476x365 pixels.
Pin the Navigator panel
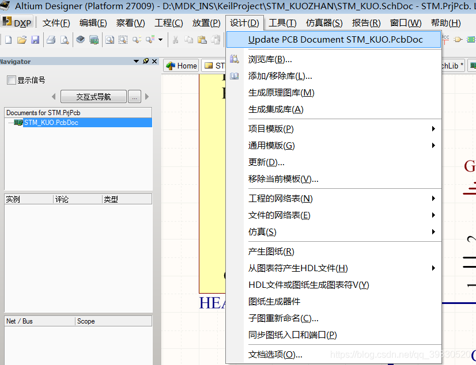[146, 62]
